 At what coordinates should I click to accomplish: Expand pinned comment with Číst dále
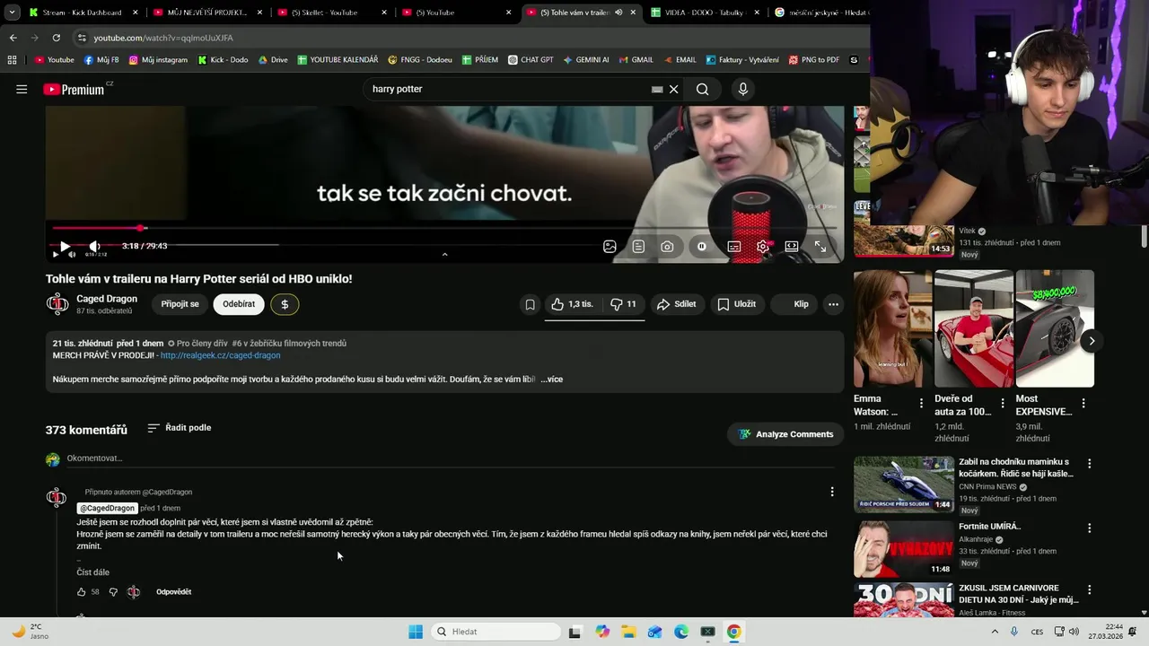tap(93, 572)
